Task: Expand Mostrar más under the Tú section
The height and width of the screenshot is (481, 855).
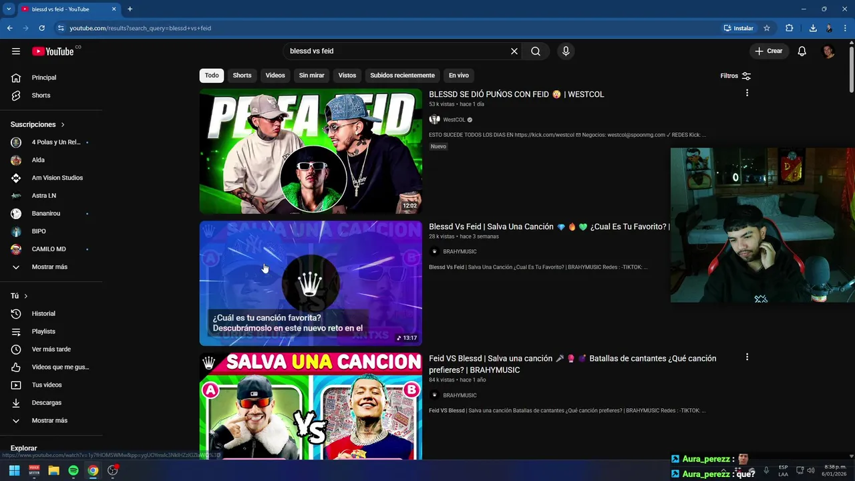Action: 51,421
